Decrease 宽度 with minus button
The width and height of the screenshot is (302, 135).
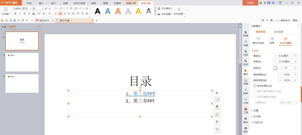276,62
